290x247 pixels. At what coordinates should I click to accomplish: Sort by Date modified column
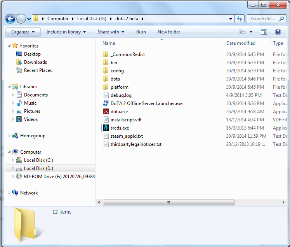coord(241,43)
